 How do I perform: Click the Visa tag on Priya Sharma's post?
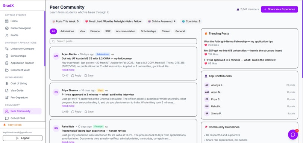point(100,90)
